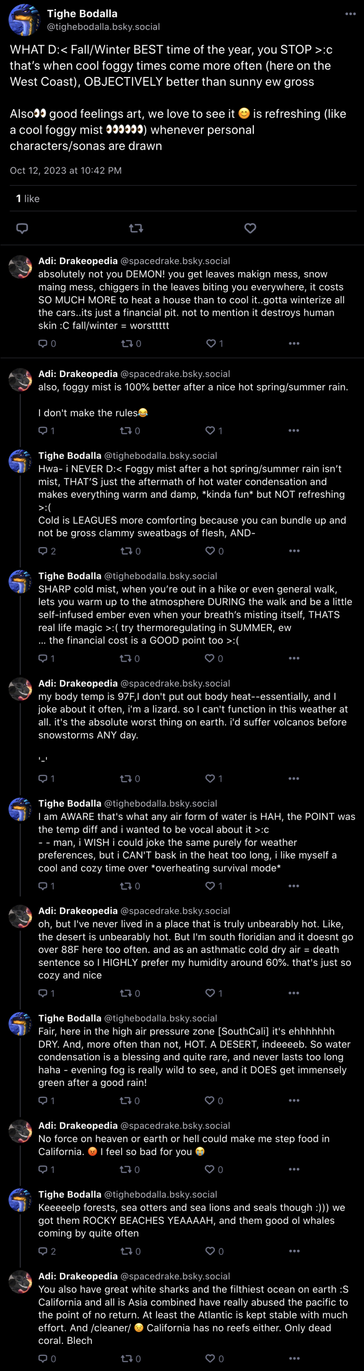Click the heart on the SouthCali desert reply
The width and height of the screenshot is (364, 1371).
[x=214, y=1101]
